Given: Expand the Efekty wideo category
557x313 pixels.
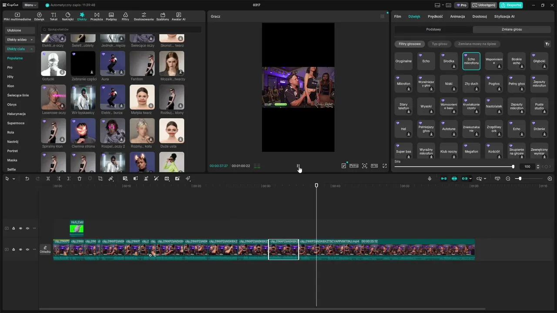Looking at the screenshot, I should click(x=20, y=40).
